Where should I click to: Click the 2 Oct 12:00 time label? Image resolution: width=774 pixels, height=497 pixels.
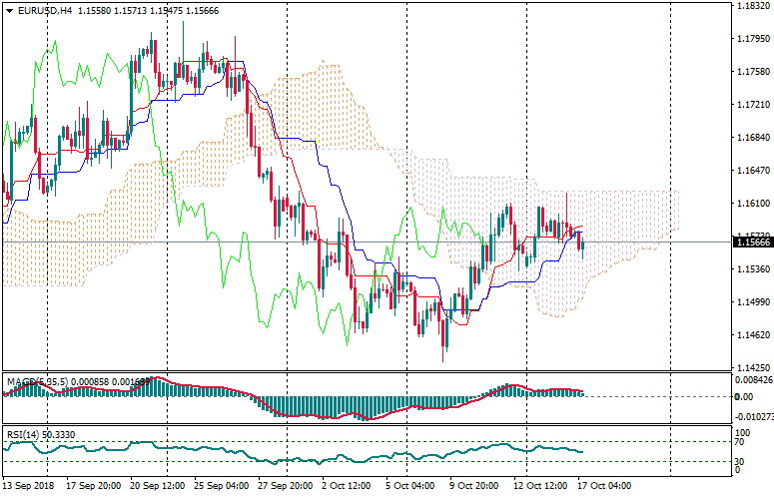click(348, 487)
